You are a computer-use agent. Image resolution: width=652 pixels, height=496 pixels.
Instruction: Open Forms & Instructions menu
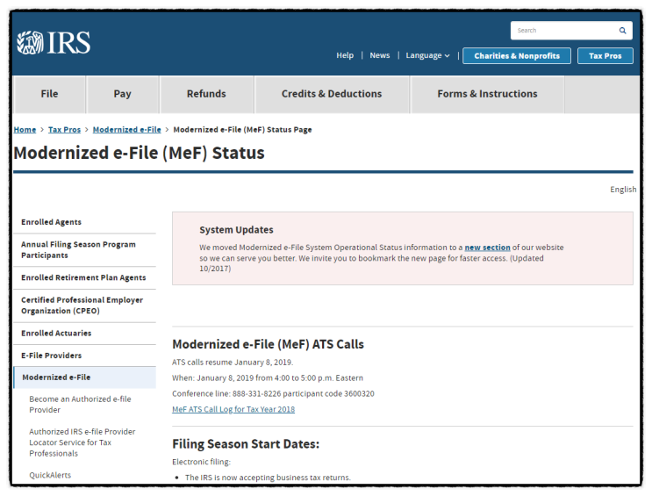tap(487, 94)
